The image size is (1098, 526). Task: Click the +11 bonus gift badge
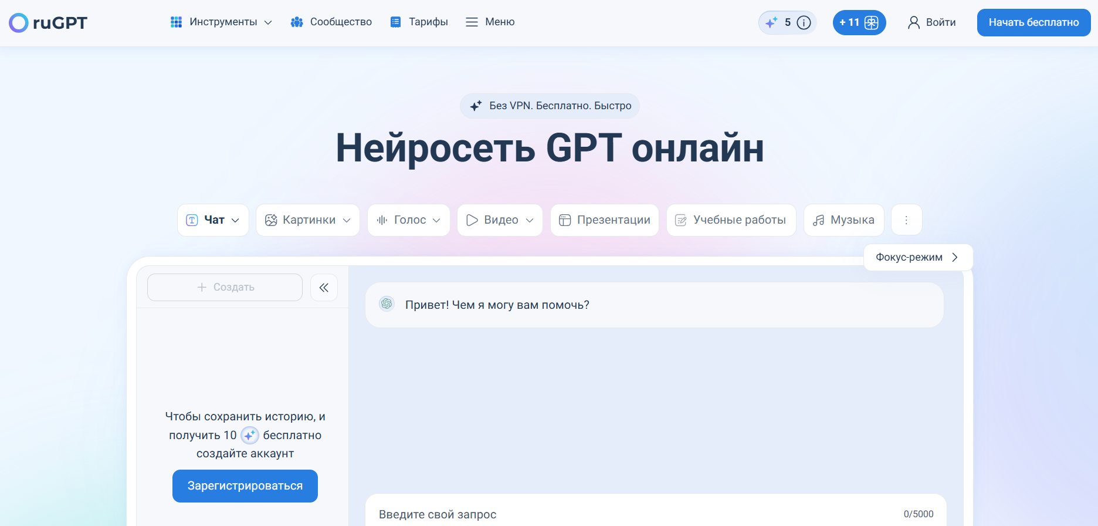[x=859, y=23]
